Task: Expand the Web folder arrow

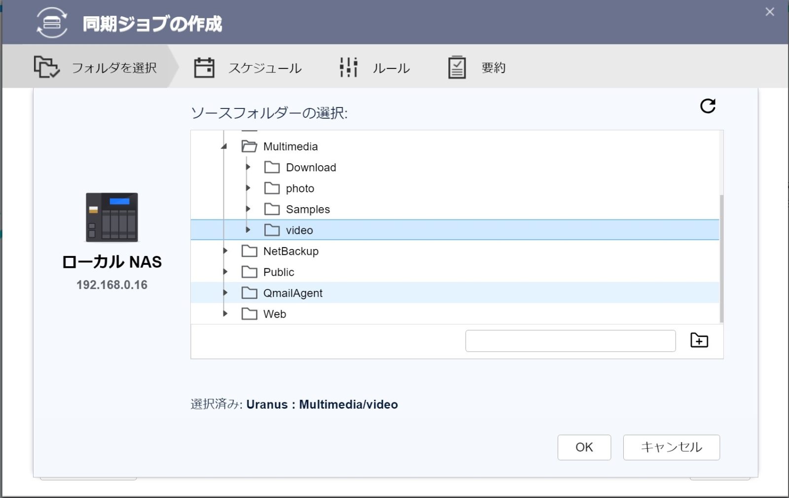Action: click(x=225, y=314)
